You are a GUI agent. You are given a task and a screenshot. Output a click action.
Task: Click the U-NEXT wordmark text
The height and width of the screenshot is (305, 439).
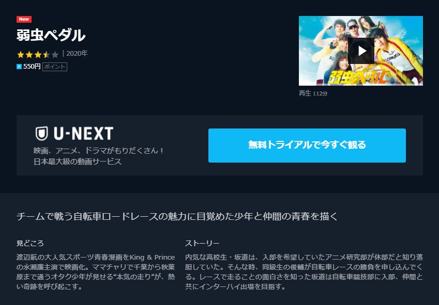coord(83,134)
